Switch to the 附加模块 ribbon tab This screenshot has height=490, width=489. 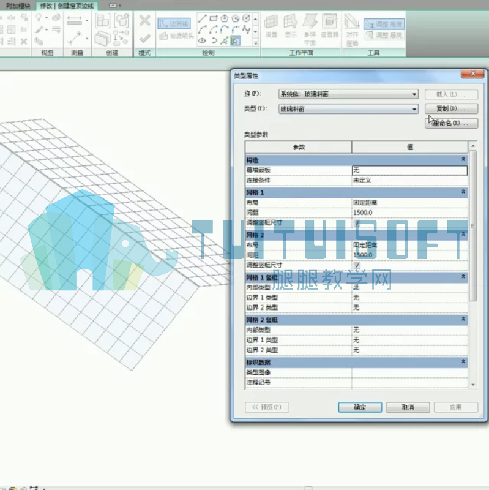[x=18, y=6]
